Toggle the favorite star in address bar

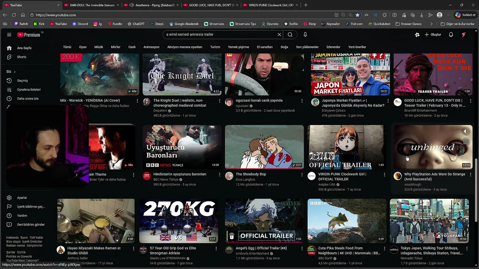coord(357,15)
